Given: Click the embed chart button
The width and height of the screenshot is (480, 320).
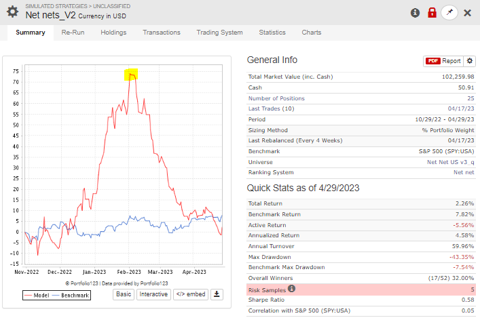Looking at the screenshot, I should tap(191, 294).
